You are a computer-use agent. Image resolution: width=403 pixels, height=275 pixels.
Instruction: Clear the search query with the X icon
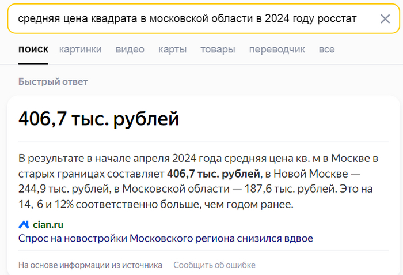[385, 19]
